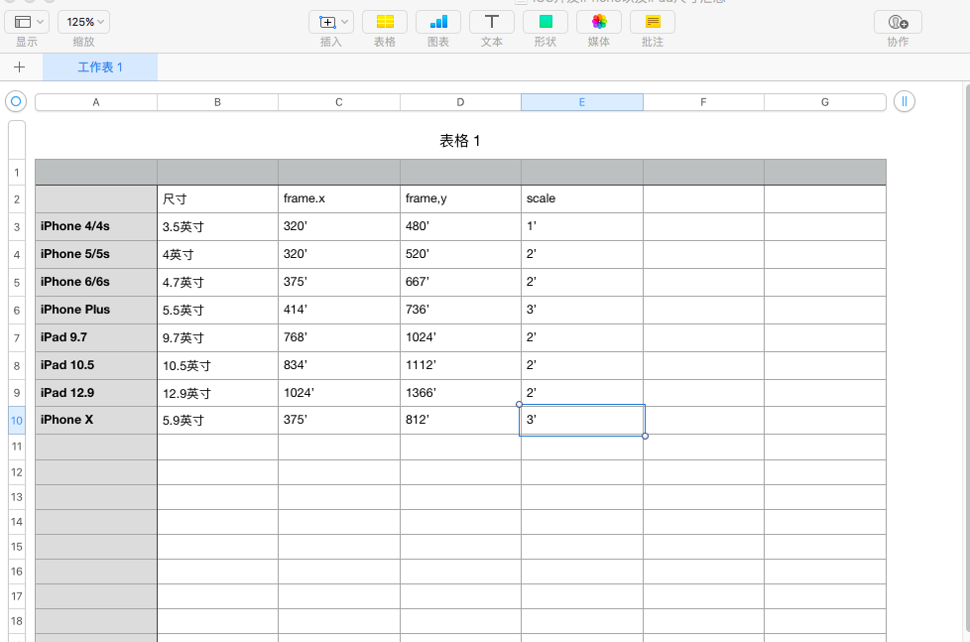Screen dimensions: 970x642
Task: Select the iPhone 6/6s cell
Action: coord(96,283)
